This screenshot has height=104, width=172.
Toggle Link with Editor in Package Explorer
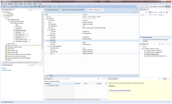(31, 10)
